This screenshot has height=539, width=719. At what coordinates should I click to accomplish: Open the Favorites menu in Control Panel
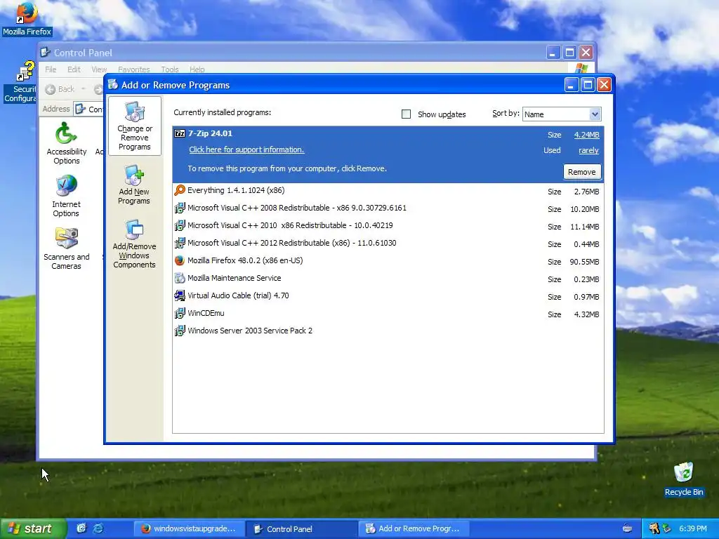click(x=134, y=69)
